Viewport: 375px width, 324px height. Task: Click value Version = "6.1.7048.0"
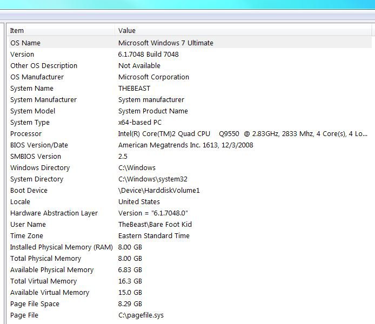click(x=153, y=213)
